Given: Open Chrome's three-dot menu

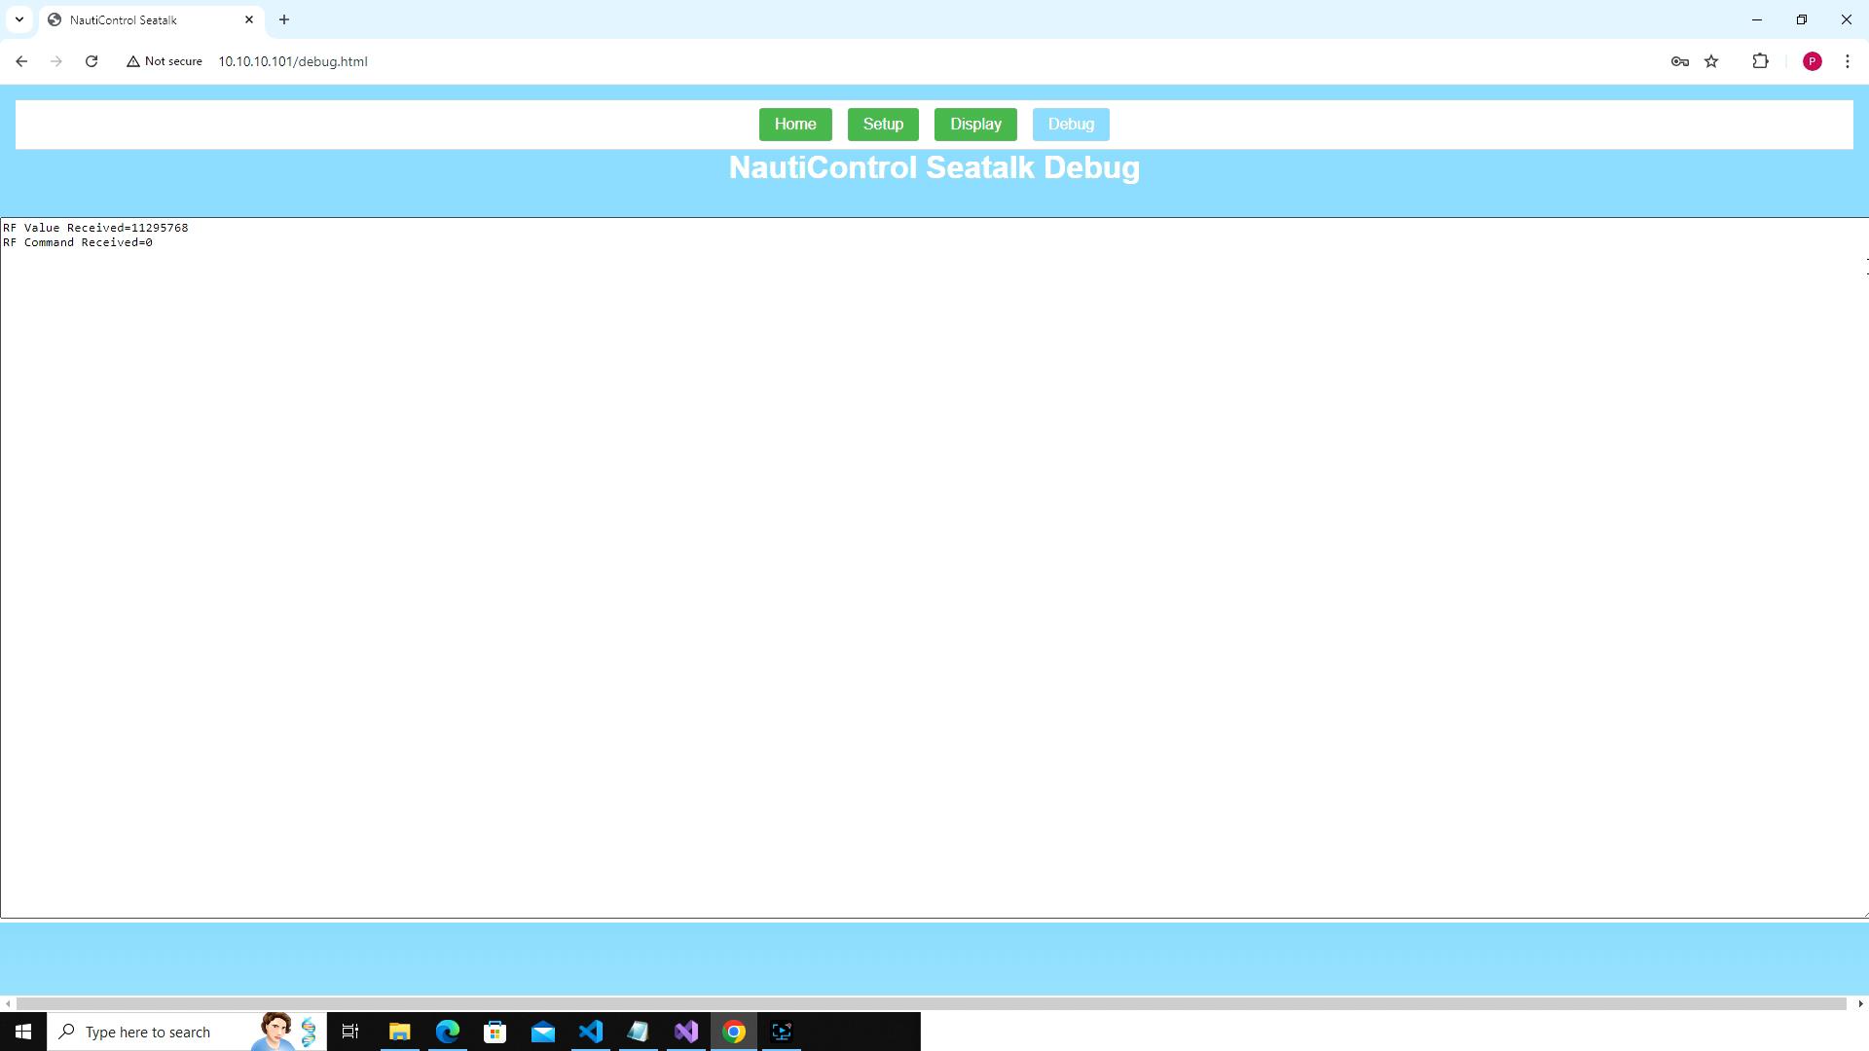Looking at the screenshot, I should click(1847, 61).
